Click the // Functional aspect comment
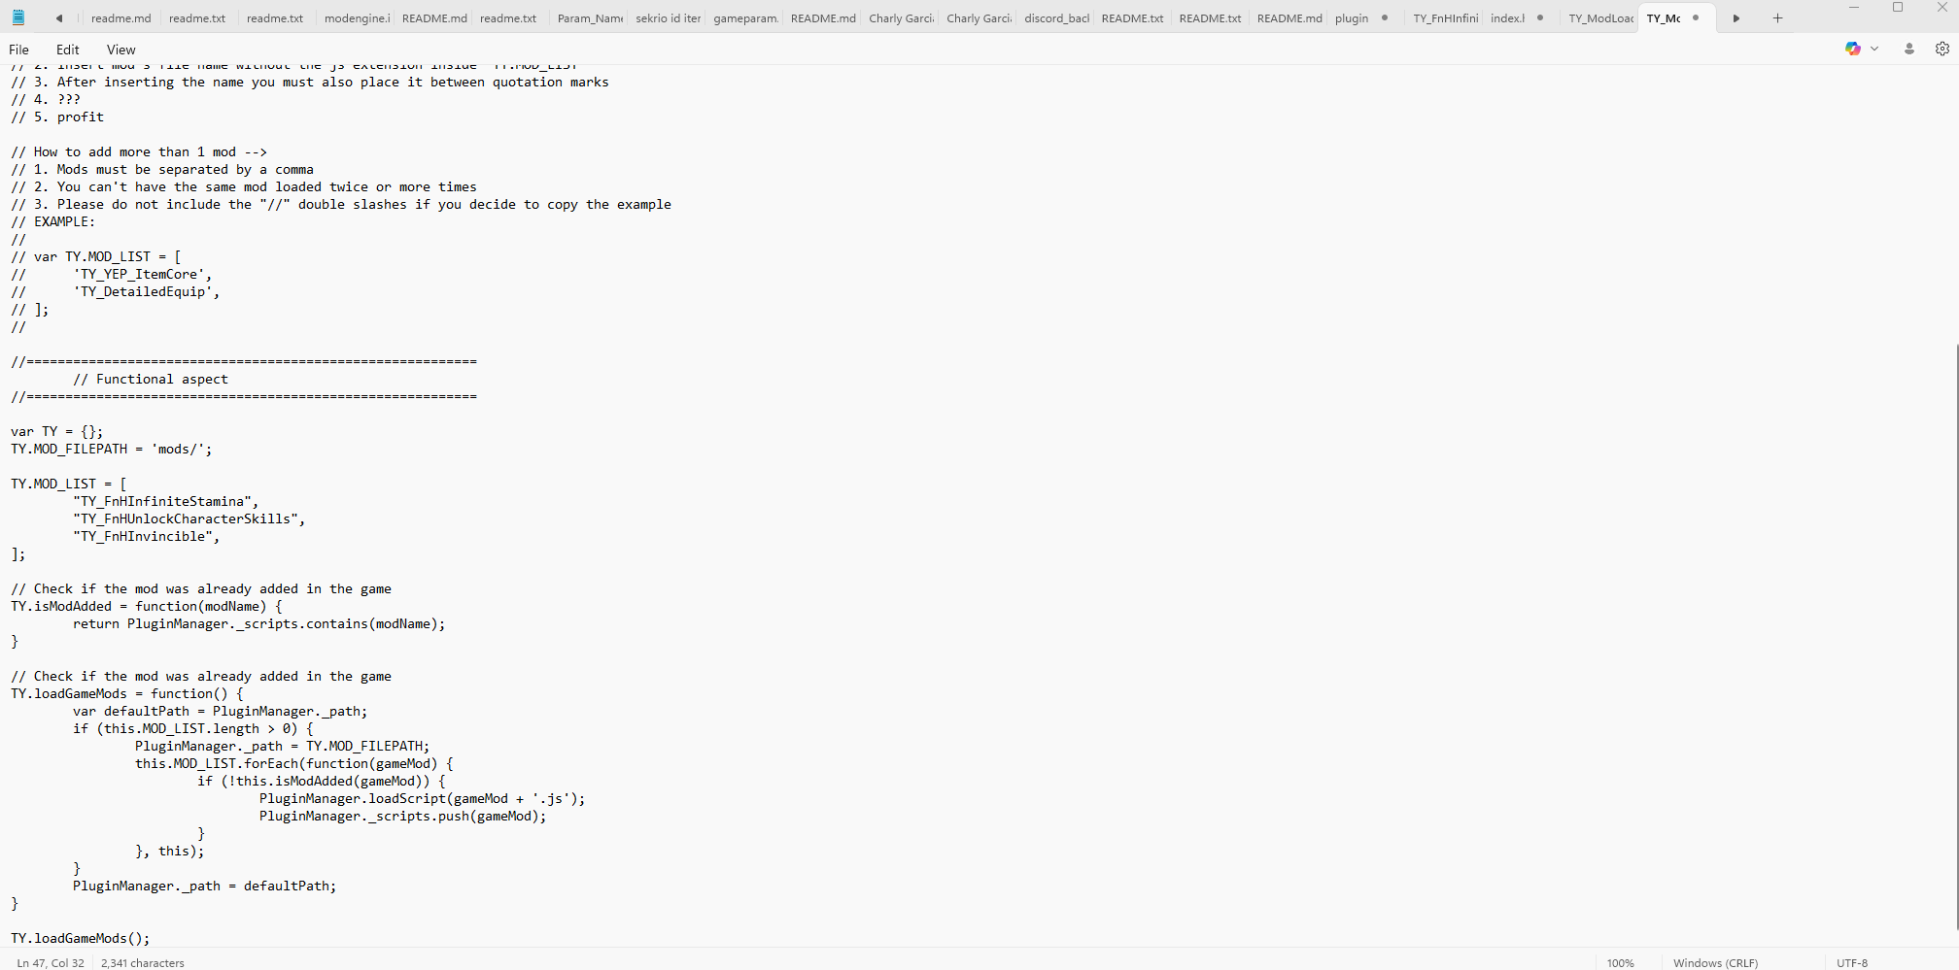1959x970 pixels. (151, 379)
